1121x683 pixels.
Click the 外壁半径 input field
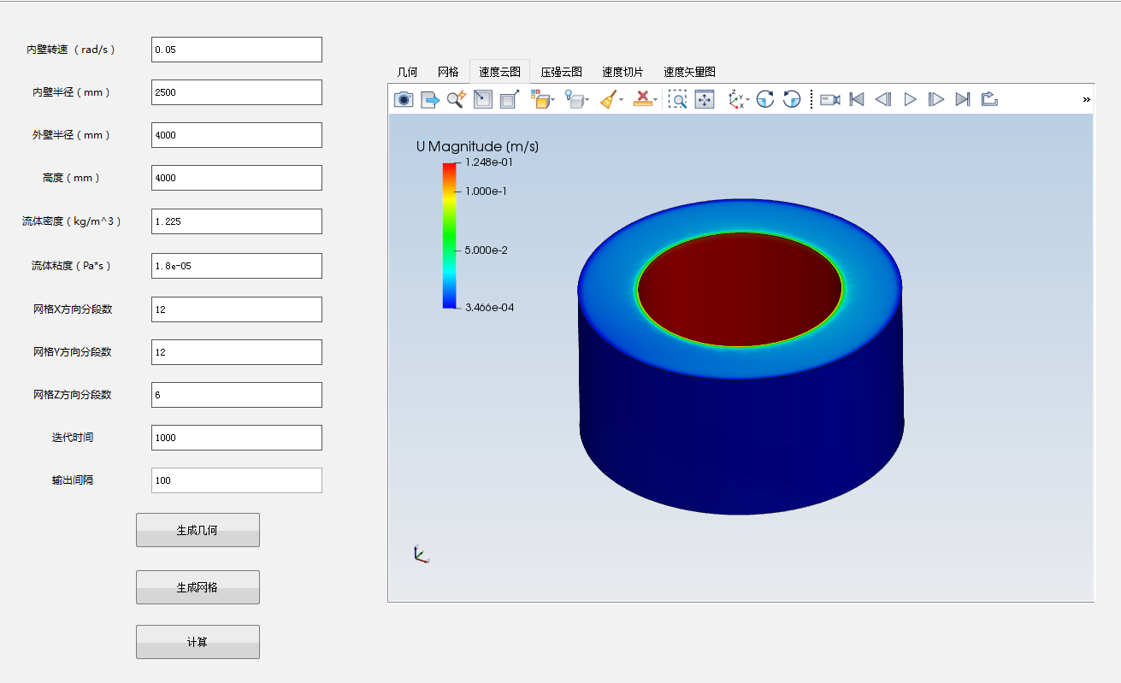(237, 135)
